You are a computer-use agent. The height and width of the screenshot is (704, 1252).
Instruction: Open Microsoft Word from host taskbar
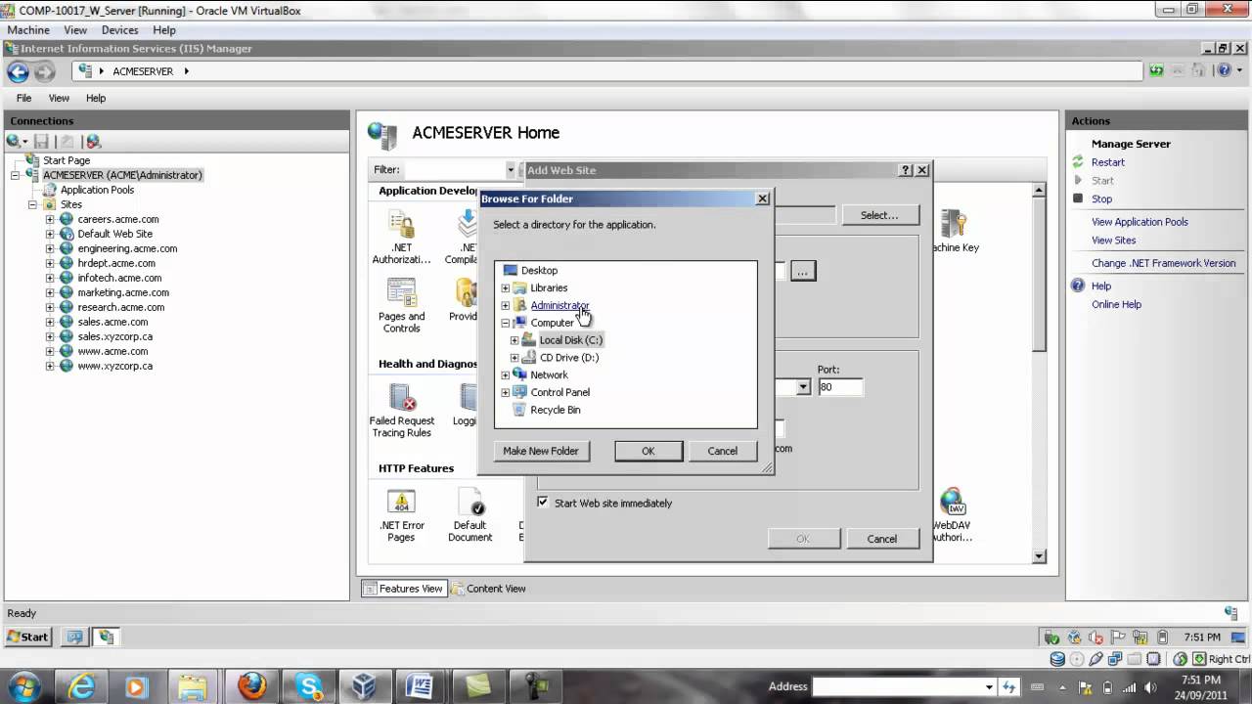tap(419, 686)
